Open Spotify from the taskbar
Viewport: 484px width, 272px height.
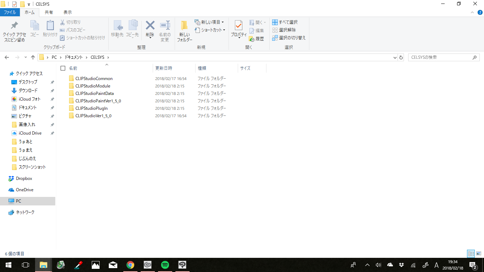[x=165, y=265]
